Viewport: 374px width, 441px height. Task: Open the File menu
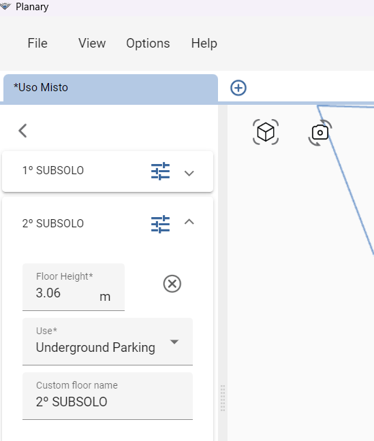(37, 44)
